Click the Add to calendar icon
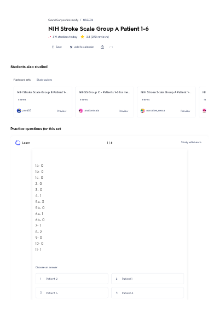Viewport: 219px width, 310px height. (x=71, y=47)
